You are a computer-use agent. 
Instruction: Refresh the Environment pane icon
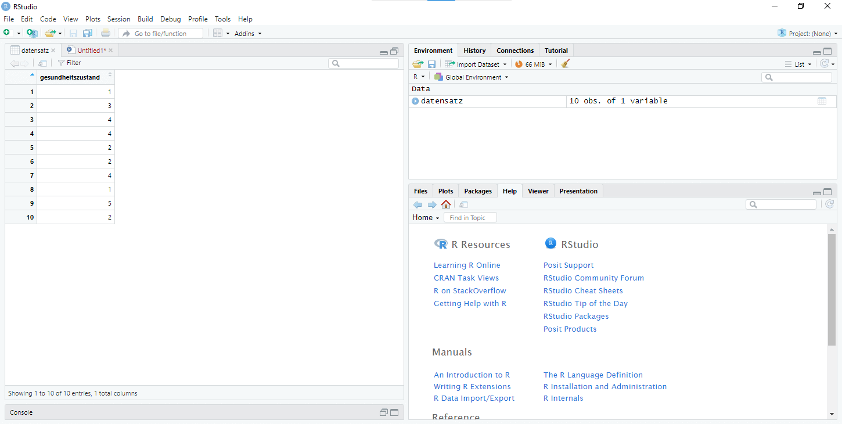coord(825,64)
